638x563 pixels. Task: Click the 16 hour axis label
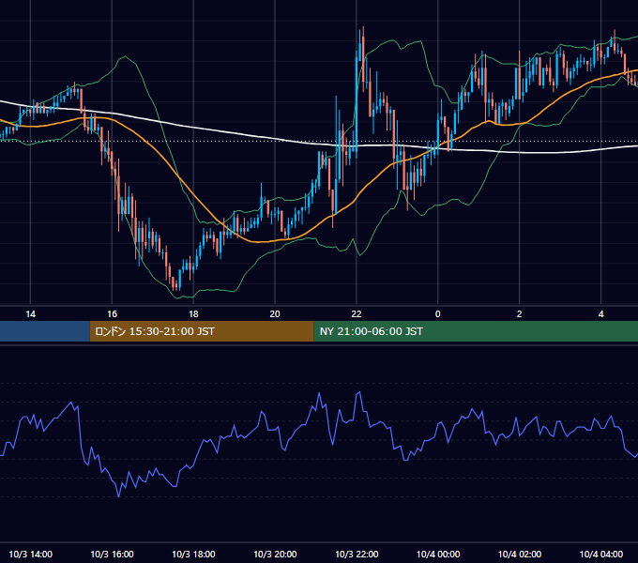[x=112, y=314]
